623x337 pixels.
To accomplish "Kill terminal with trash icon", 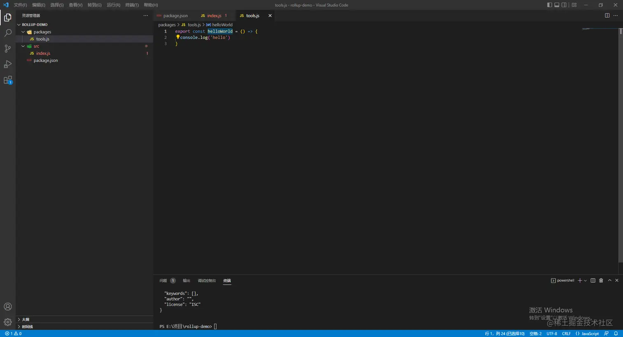I will coord(601,281).
